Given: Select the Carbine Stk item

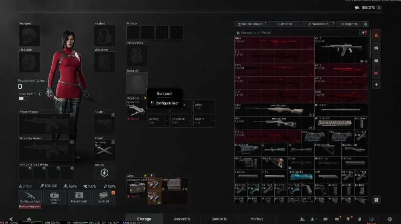Looking at the screenshot, I should click(x=328, y=150).
